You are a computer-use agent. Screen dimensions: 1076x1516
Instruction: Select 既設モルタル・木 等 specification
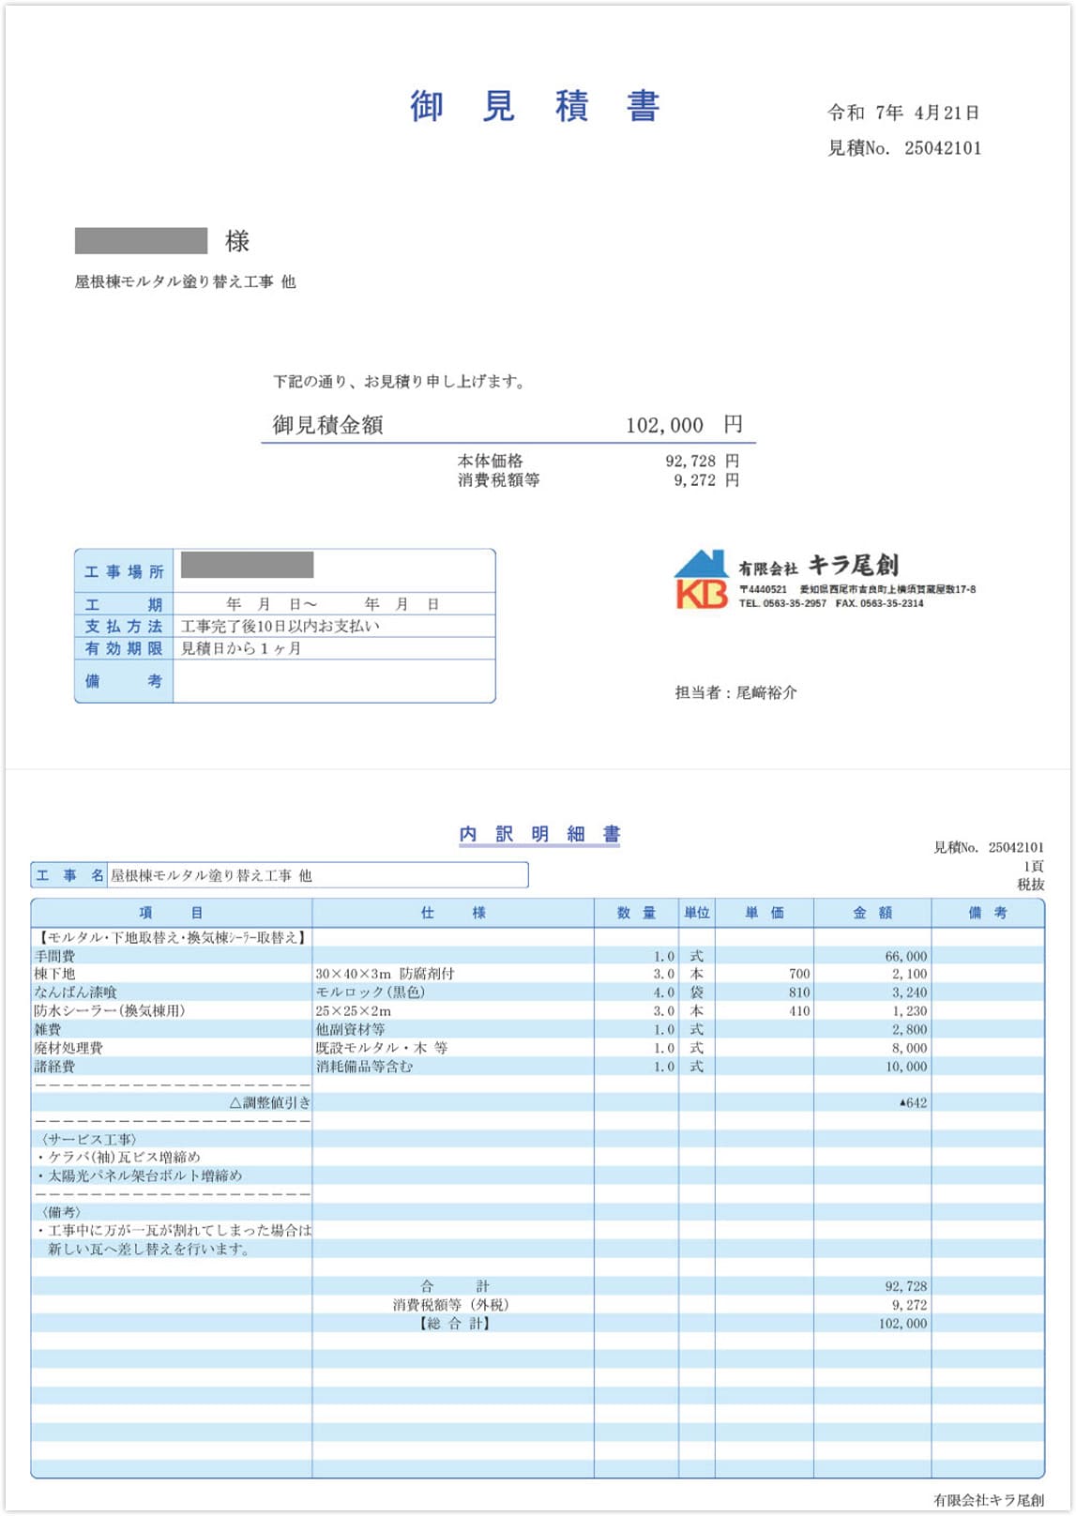pyautogui.click(x=382, y=1048)
